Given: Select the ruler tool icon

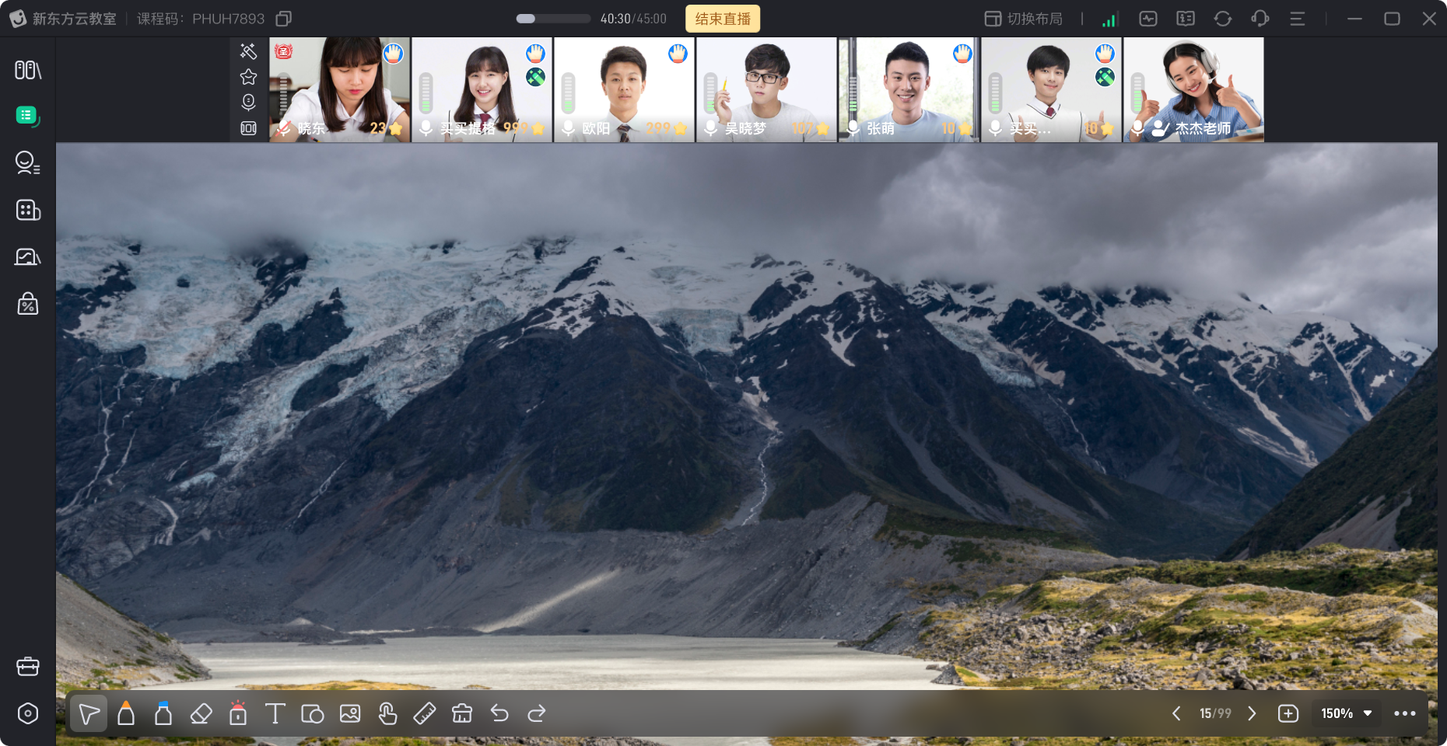Looking at the screenshot, I should pyautogui.click(x=425, y=713).
